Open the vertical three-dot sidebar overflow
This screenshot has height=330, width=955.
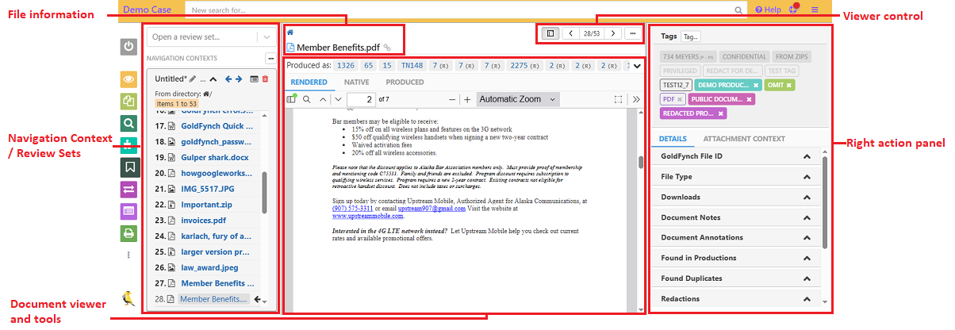click(x=129, y=255)
